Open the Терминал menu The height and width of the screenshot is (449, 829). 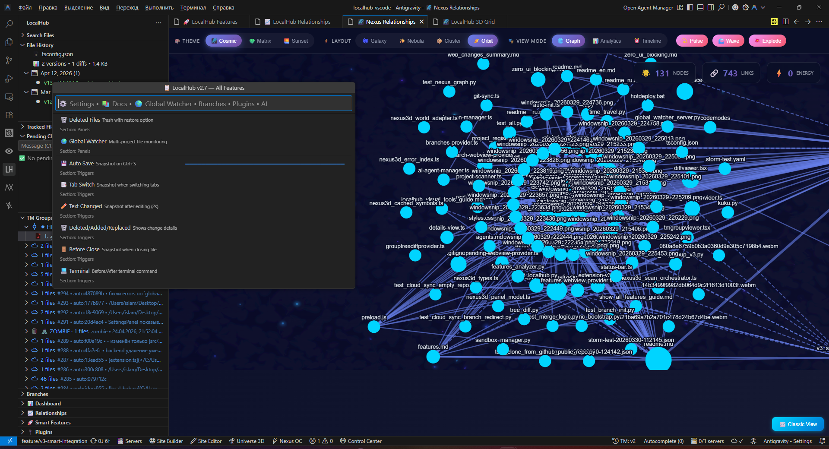pos(193,7)
